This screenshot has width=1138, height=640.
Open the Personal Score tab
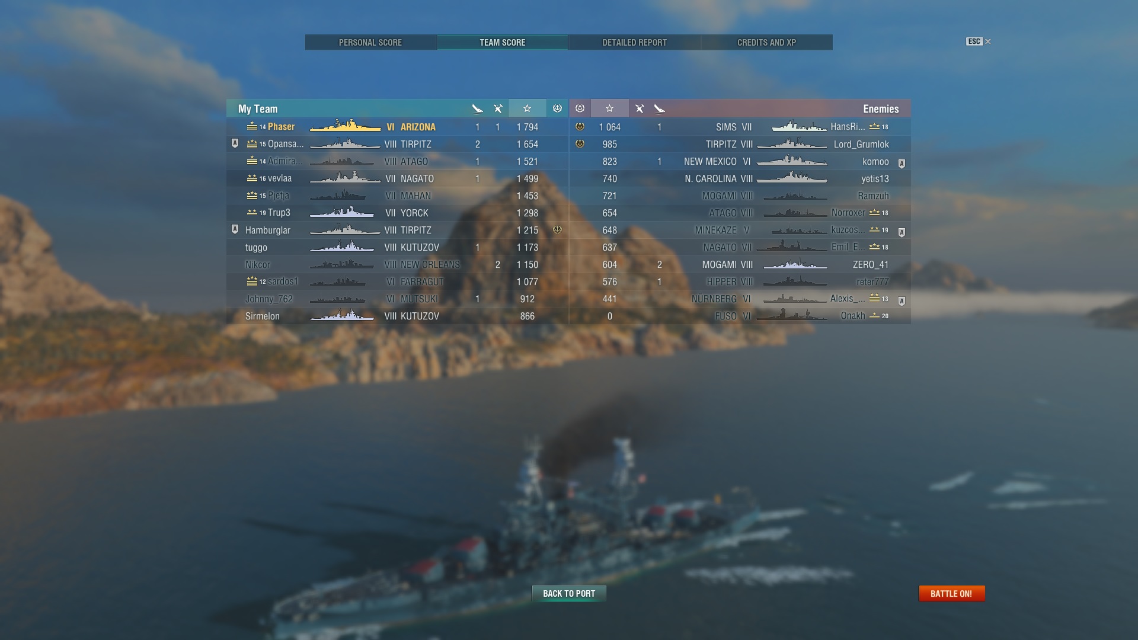click(370, 42)
